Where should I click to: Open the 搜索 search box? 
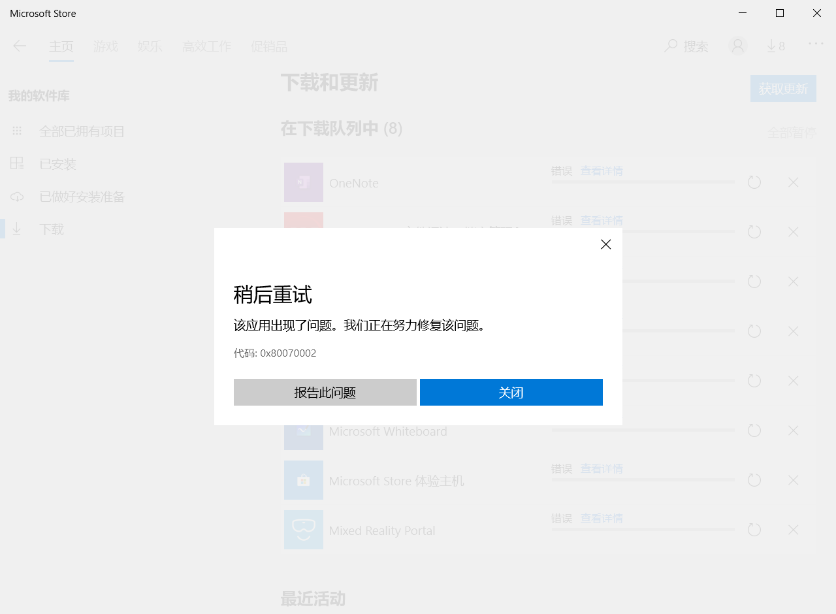tap(686, 46)
